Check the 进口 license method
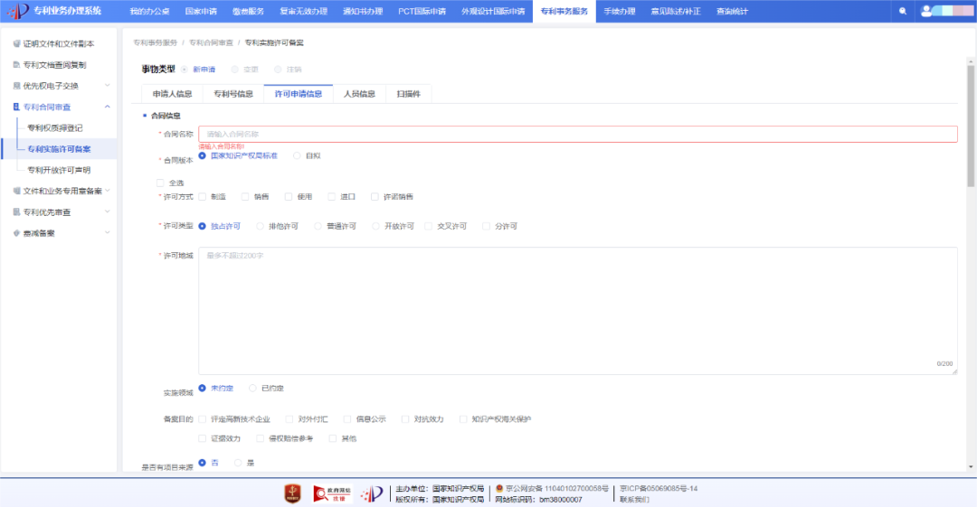Image resolution: width=977 pixels, height=507 pixels. tap(331, 197)
